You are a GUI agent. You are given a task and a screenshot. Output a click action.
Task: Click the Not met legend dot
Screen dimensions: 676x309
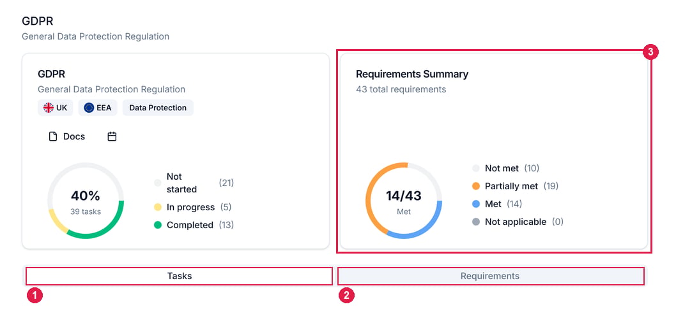point(476,168)
